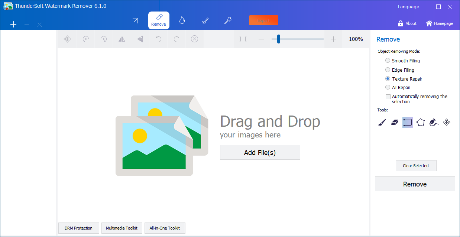Open the Multimedia Toolkit

click(x=122, y=228)
